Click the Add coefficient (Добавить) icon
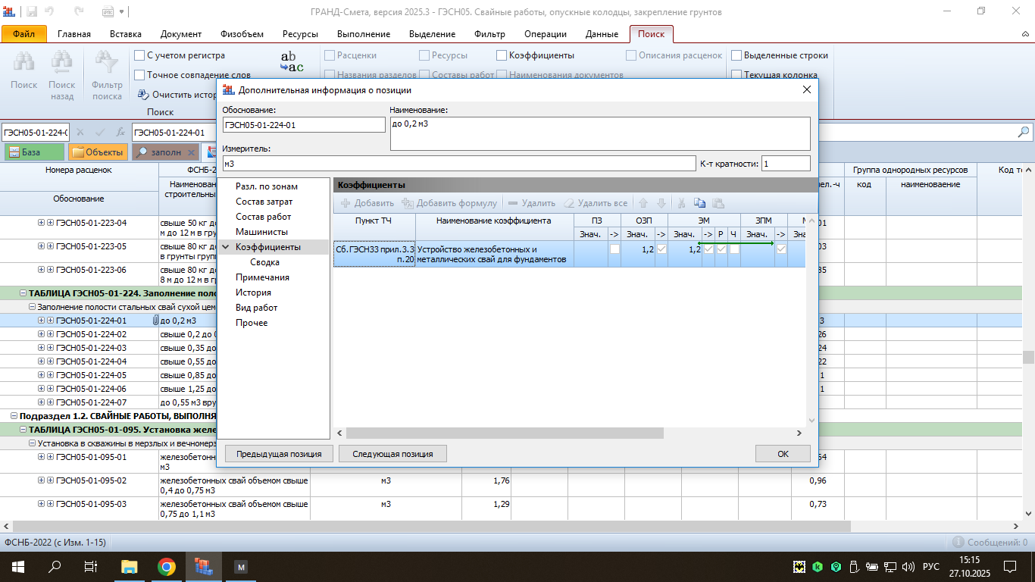The image size is (1035, 582). coord(346,203)
